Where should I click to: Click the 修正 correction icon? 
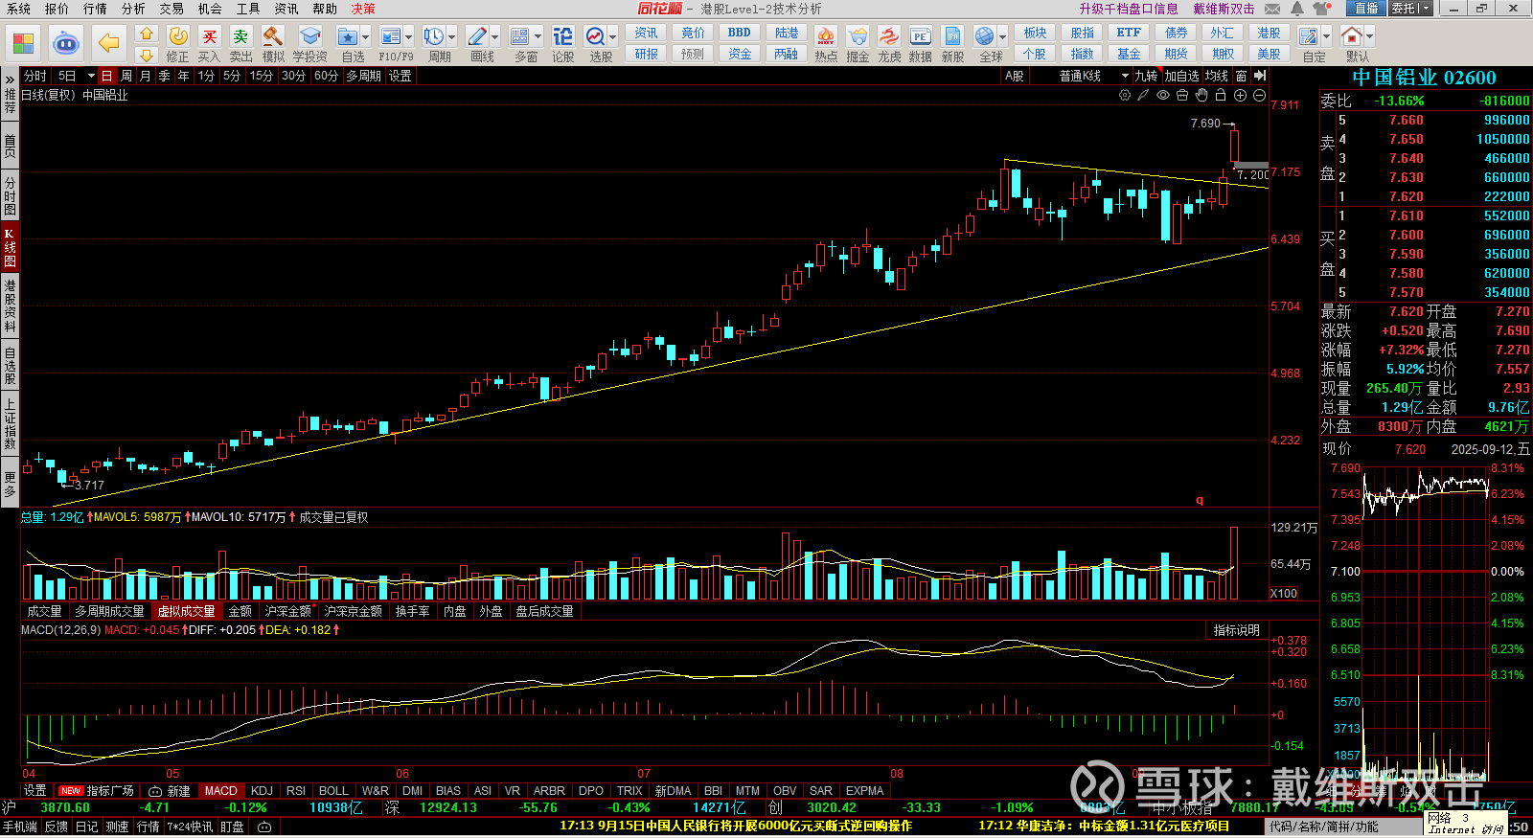click(x=178, y=44)
